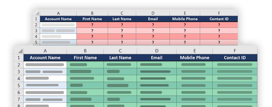This screenshot has height=107, width=272.
Task: Click "Contact ID" header cell in red sheet
Action: pos(219,19)
